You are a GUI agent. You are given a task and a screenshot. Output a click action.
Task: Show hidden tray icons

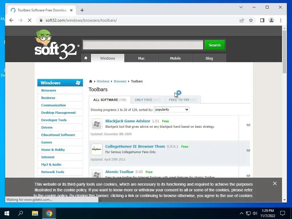[x=241, y=213]
